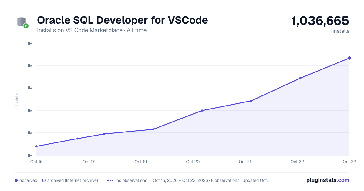Click the 1,036,665 installs total
The height and width of the screenshot is (191, 364).
(320, 21)
